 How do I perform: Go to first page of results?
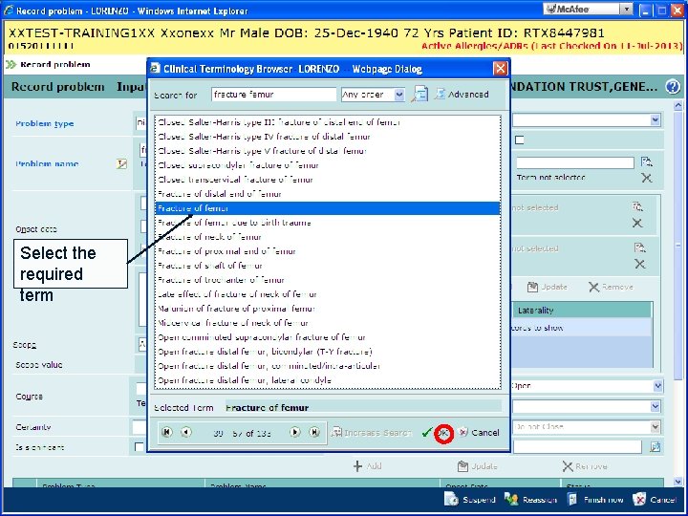point(166,432)
